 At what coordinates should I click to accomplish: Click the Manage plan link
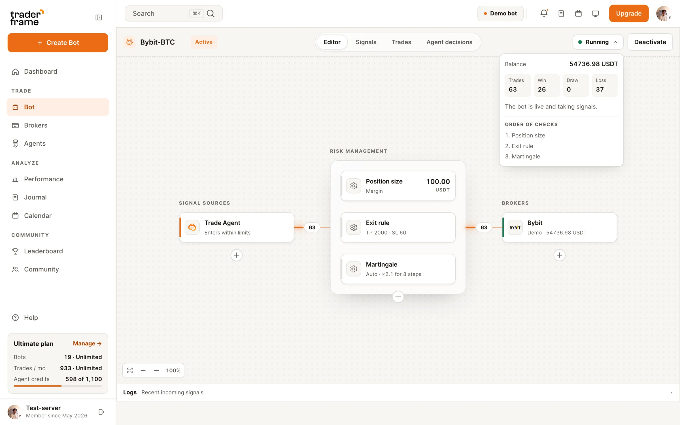(x=87, y=343)
